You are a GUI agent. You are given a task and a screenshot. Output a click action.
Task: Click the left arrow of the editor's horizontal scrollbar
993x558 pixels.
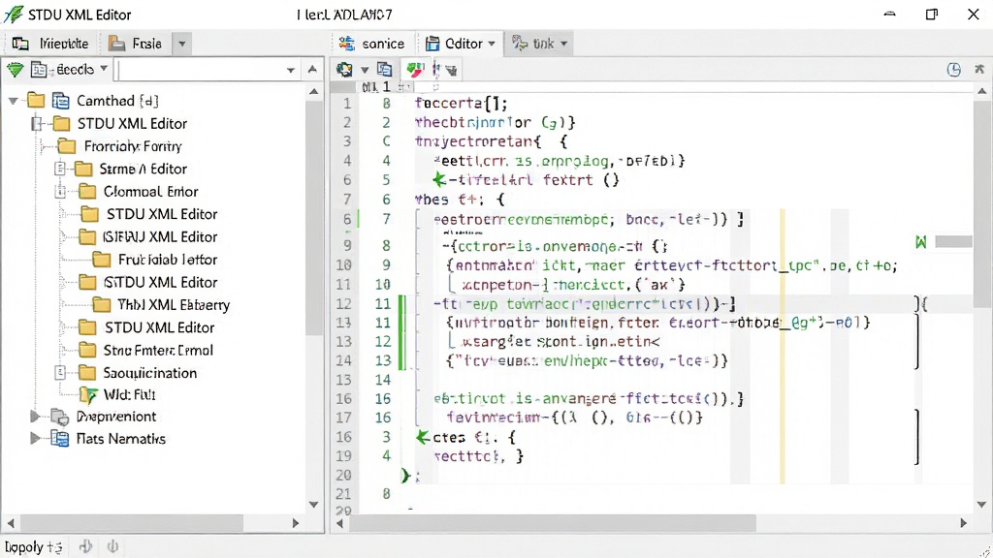point(340,523)
